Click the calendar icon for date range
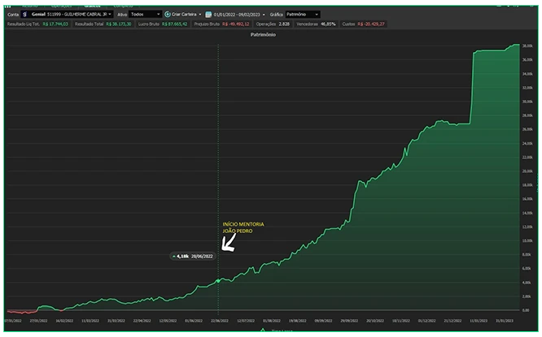542x337 pixels. pyautogui.click(x=208, y=15)
